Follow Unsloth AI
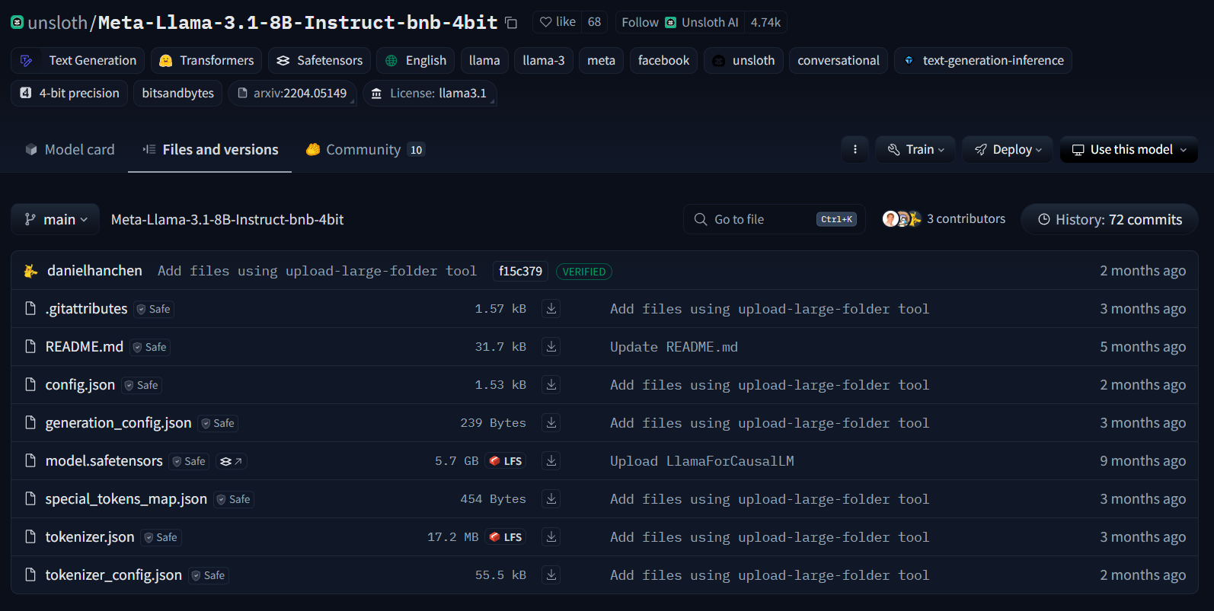The width and height of the screenshot is (1214, 611). click(680, 22)
